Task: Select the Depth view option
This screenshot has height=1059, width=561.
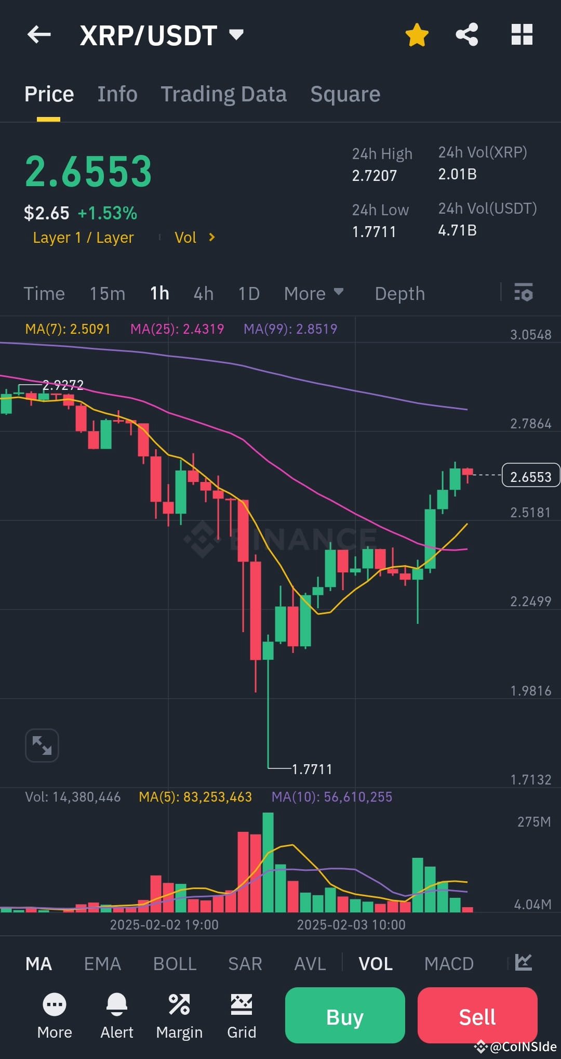Action: pyautogui.click(x=399, y=293)
